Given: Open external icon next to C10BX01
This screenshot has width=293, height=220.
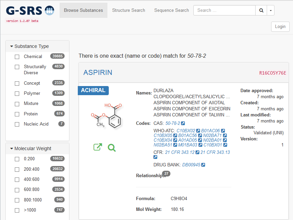Looking at the screenshot, I should tap(225, 145).
